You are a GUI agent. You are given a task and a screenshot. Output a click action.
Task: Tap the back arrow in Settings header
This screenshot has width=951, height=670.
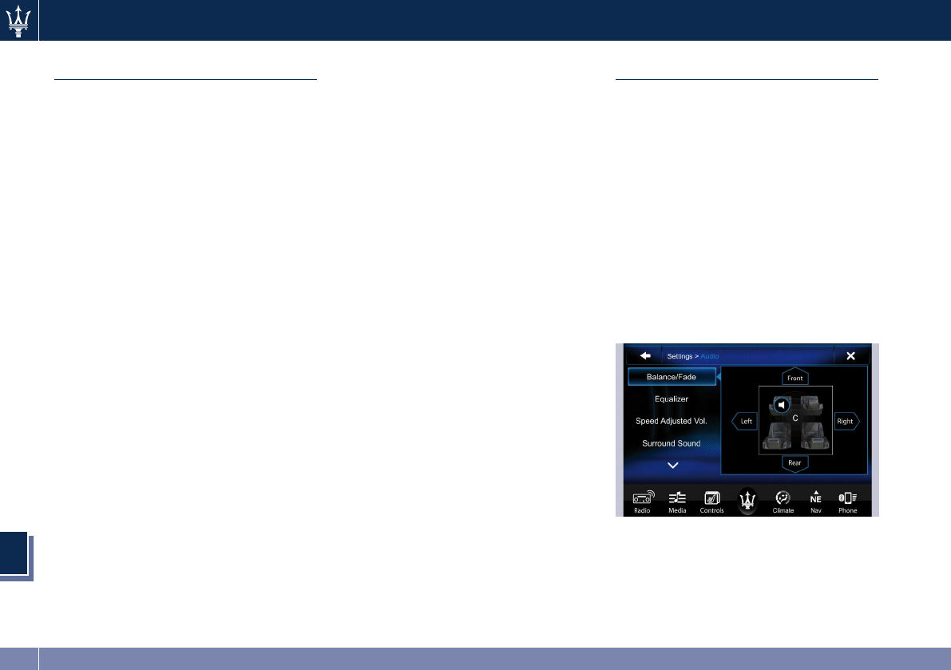tap(644, 356)
